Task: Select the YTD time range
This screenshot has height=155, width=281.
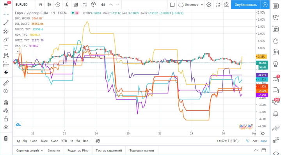Action: tap(64, 141)
